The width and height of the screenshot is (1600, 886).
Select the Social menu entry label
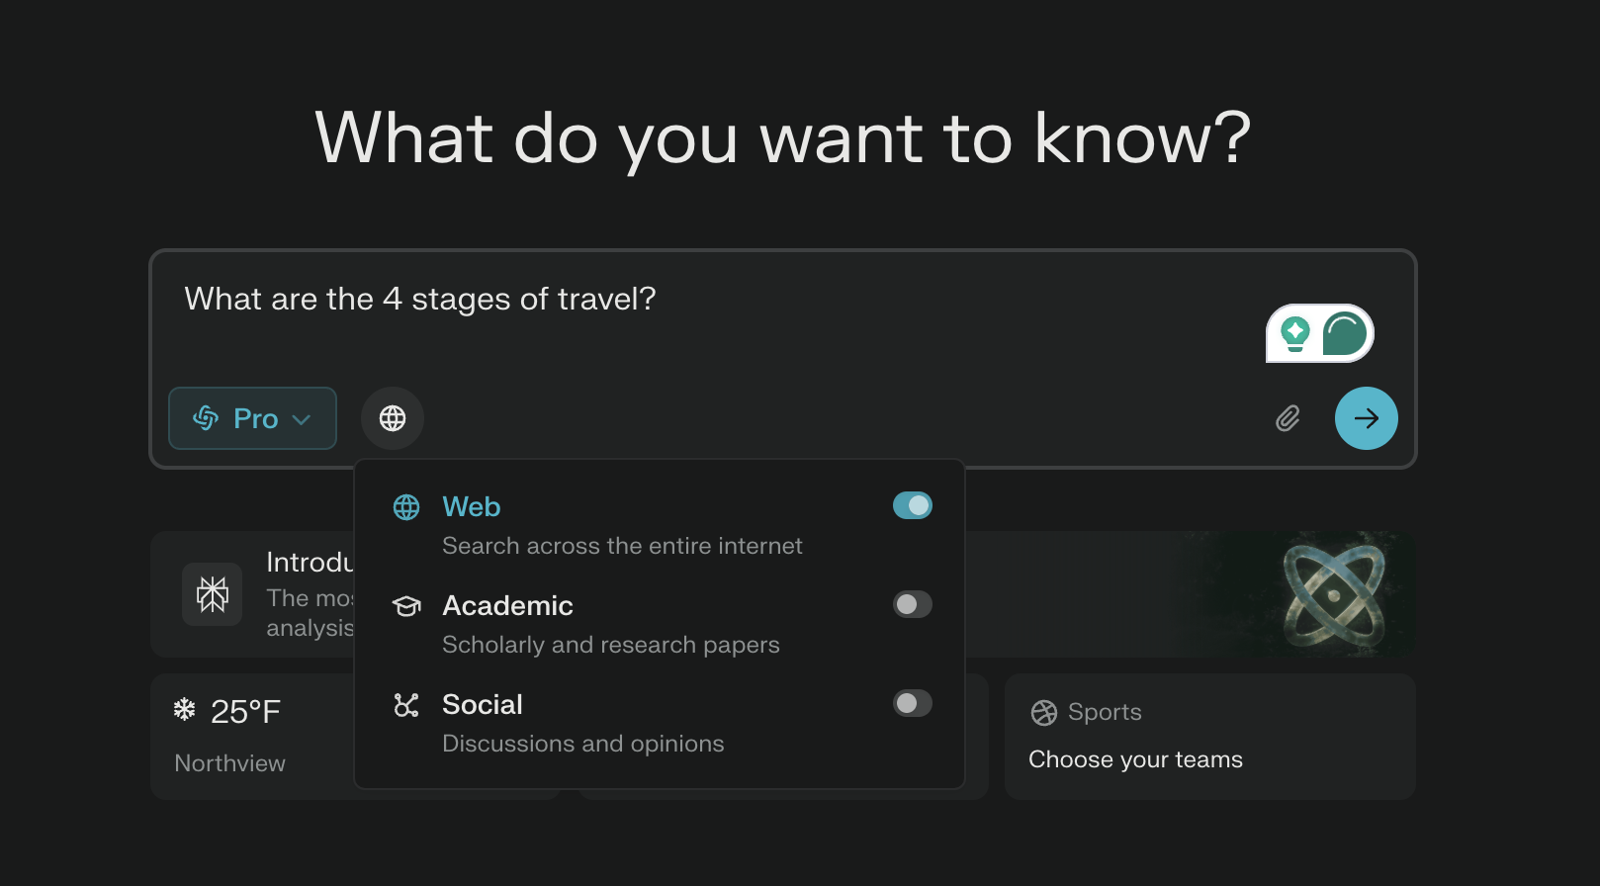483,704
